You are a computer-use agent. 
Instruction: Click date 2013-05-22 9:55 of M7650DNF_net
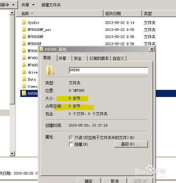point(120,30)
